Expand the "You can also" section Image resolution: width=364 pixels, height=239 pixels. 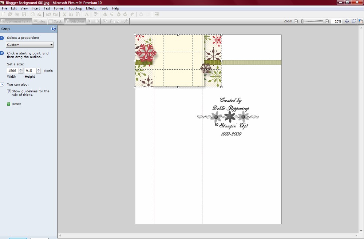click(2, 85)
